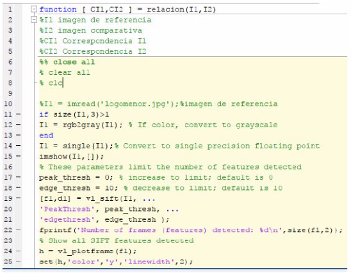This screenshot has width=351, height=273.
Task: Place cursor in '% clc' comment
Action: pyautogui.click(x=51, y=83)
